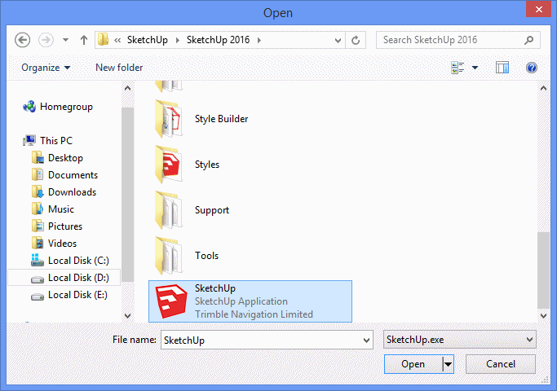Open the SketchUp.exe file type dropdown
557x391 pixels.
(460, 340)
